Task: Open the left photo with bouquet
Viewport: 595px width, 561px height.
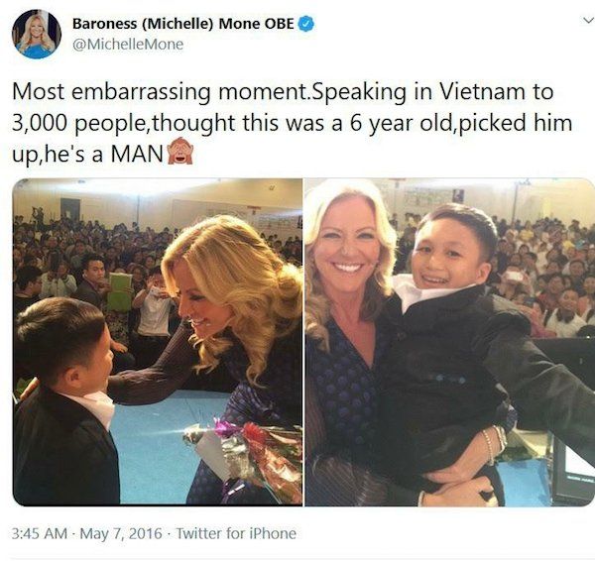Action: click(x=158, y=342)
